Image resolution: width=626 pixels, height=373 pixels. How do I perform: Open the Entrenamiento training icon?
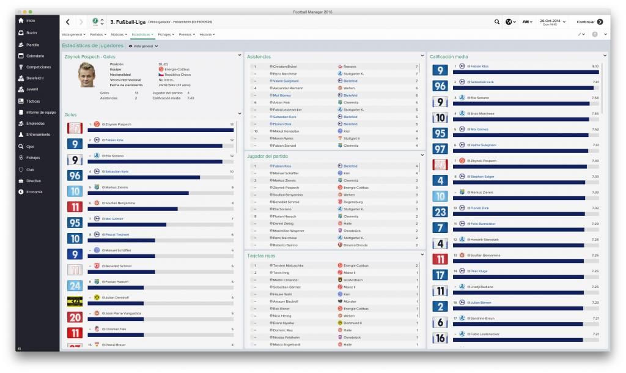coord(21,135)
